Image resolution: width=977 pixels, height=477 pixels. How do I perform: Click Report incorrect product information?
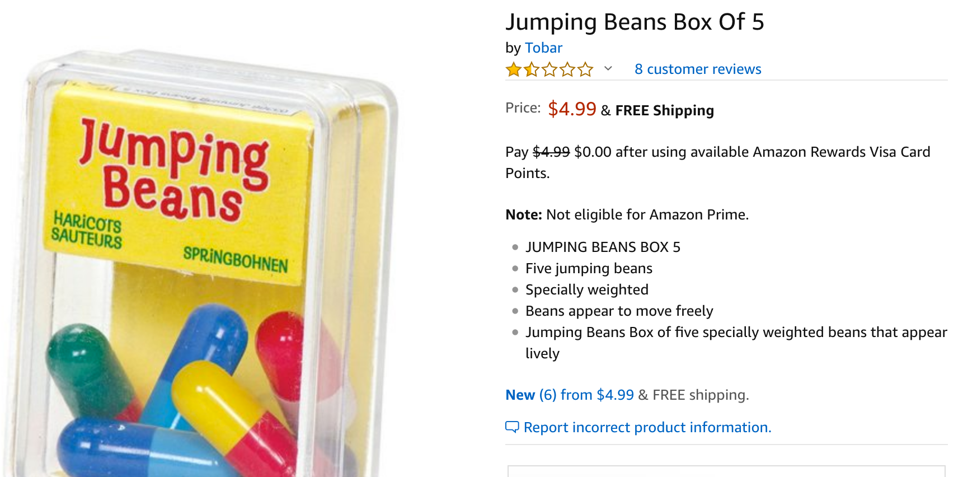(647, 427)
